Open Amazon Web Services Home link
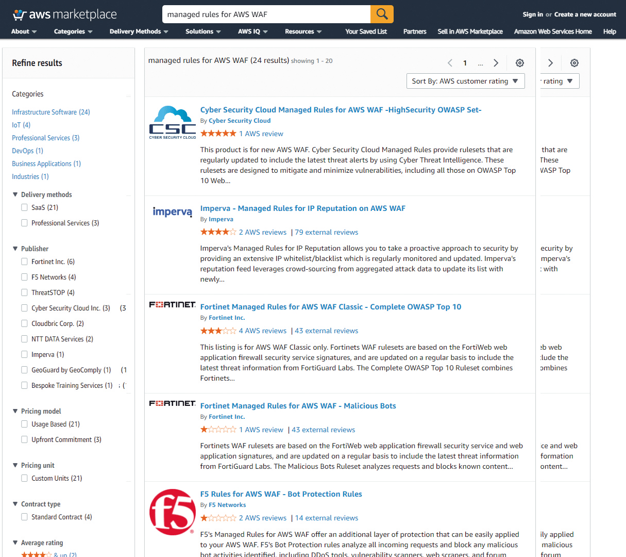 coord(553,31)
